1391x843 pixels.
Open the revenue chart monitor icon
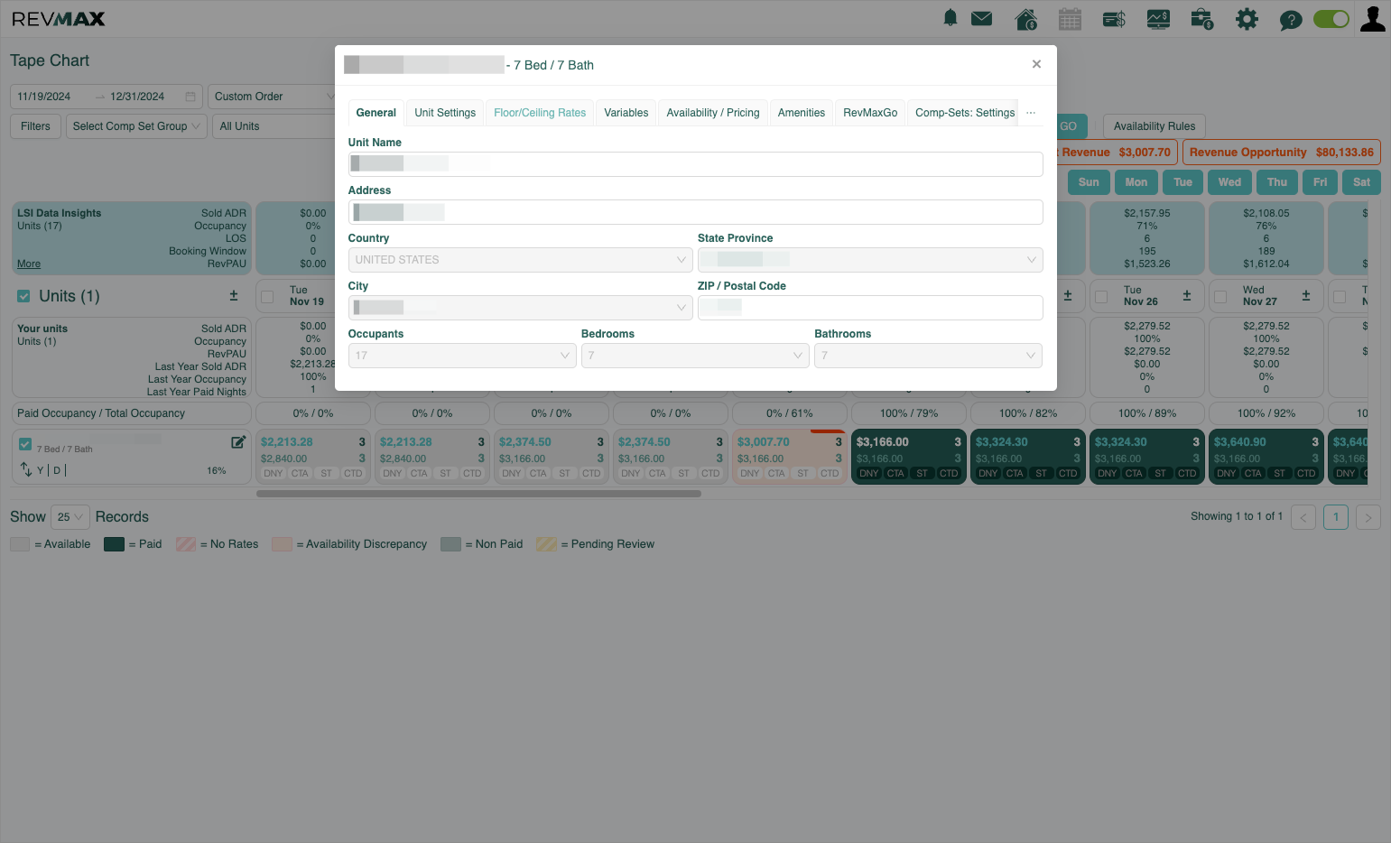pyautogui.click(x=1158, y=19)
